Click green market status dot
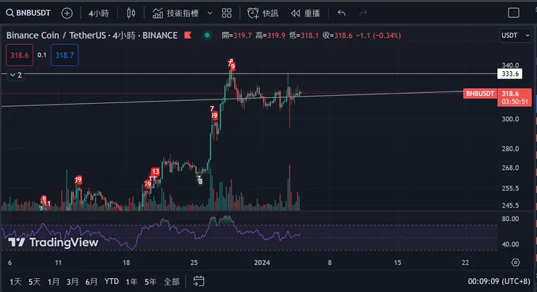 point(208,35)
